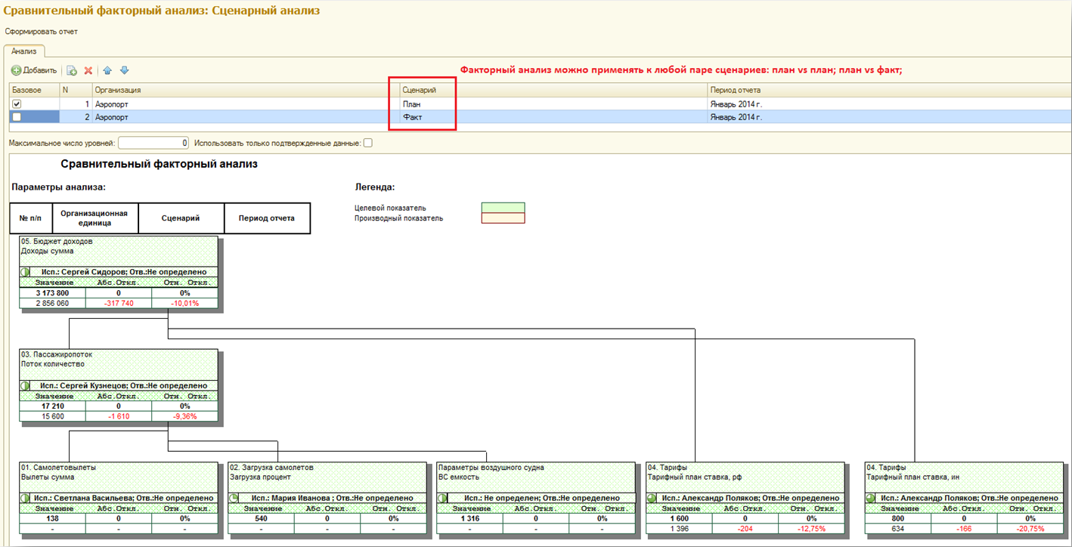The width and height of the screenshot is (1072, 547).
Task: Move row down with blue arrow
Action: (125, 70)
